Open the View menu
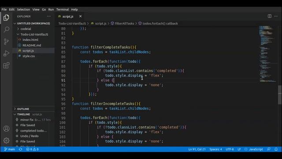Image resolution: width=282 pixels, height=159 pixels. [x=36, y=10]
